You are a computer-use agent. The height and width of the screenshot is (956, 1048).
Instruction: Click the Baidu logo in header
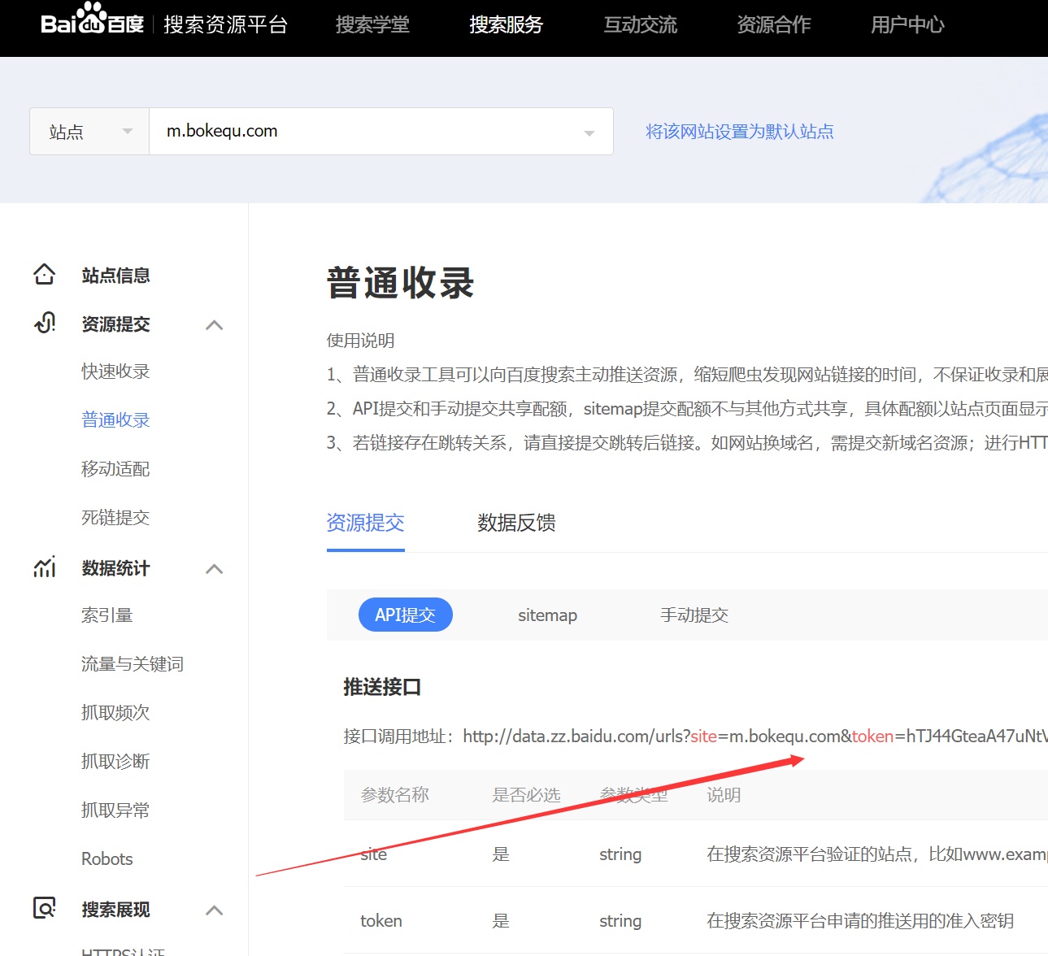[x=92, y=20]
